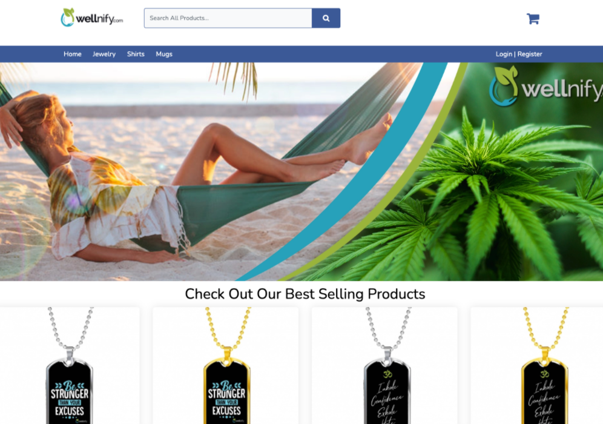Click the magnifying glass search button
The height and width of the screenshot is (424, 603).
[x=326, y=18]
